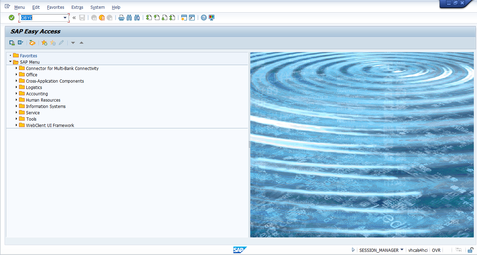
Task: Expand the Office folder
Action: click(x=17, y=75)
